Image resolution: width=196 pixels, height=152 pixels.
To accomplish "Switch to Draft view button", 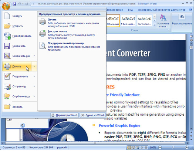I will click(146, 148).
